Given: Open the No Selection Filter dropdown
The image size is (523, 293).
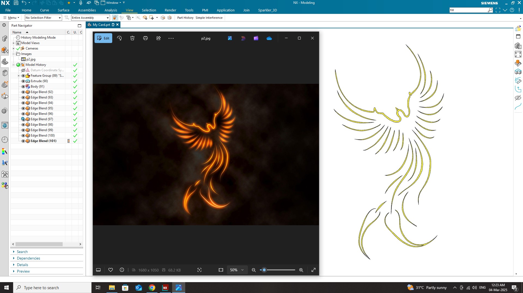Looking at the screenshot, I should point(43,18).
